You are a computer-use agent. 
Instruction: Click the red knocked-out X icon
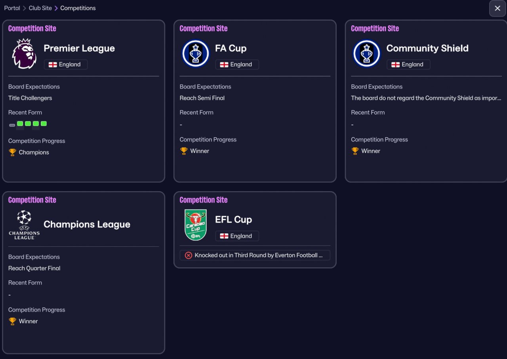point(189,255)
